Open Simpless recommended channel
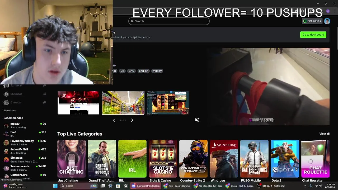This screenshot has height=190, width=338. (x=25, y=159)
